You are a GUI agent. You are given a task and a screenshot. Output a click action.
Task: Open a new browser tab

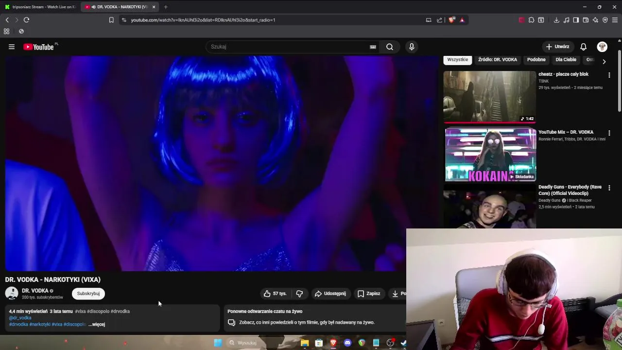tap(166, 7)
